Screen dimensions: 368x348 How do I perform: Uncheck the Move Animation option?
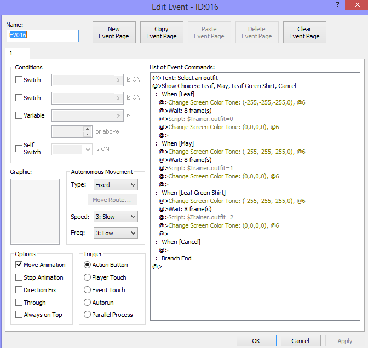point(19,265)
